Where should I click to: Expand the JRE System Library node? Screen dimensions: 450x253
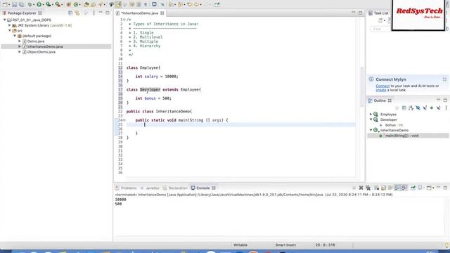click(9, 25)
